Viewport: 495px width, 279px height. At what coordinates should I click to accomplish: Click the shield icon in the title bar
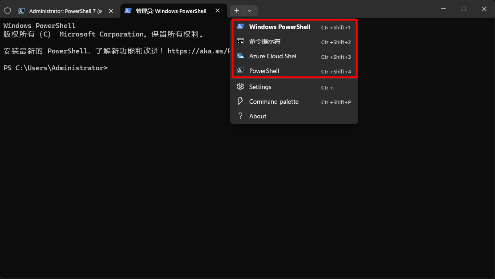pos(8,10)
